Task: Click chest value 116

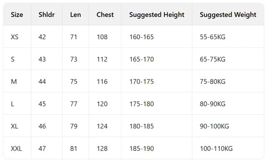Action: pos(102,82)
